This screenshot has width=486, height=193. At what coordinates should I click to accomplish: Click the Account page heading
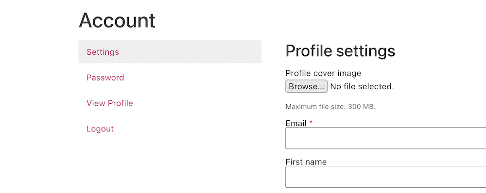117,20
